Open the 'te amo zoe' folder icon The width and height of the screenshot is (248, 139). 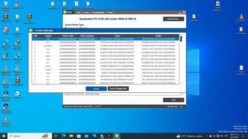click(x=241, y=31)
